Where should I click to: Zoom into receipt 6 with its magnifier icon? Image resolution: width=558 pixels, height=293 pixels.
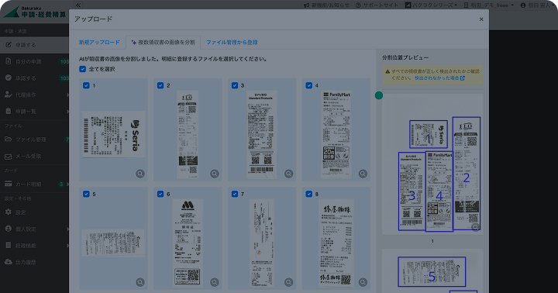click(215, 282)
